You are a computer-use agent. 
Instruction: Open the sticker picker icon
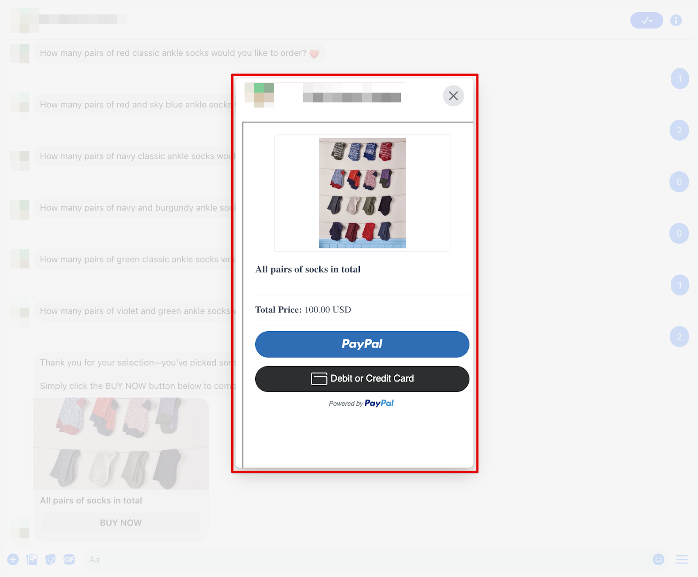(x=51, y=559)
